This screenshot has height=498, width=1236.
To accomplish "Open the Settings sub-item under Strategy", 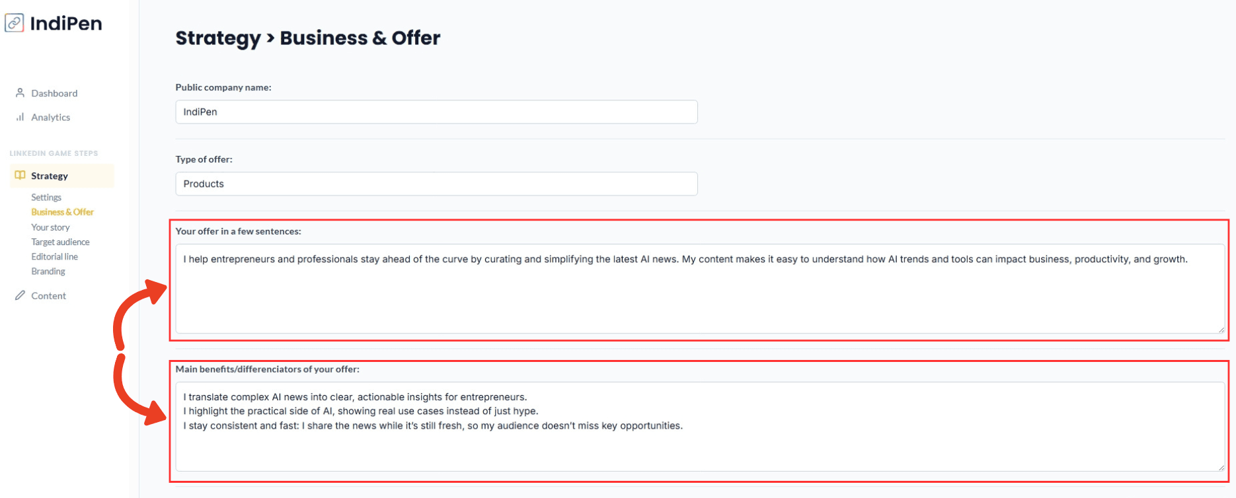I will click(46, 197).
